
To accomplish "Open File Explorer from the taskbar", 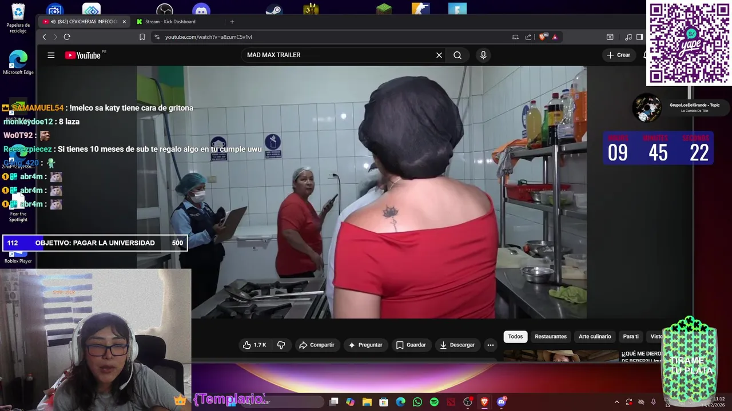I will [367, 402].
